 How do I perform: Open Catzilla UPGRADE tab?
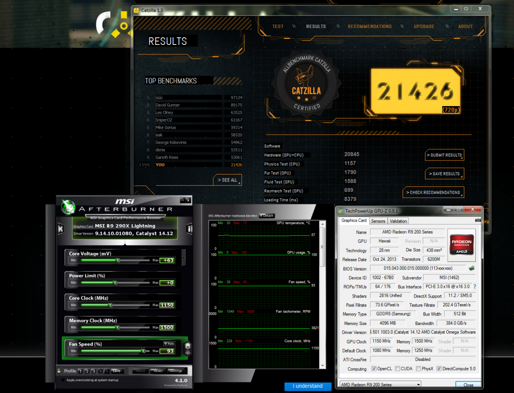pyautogui.click(x=424, y=27)
